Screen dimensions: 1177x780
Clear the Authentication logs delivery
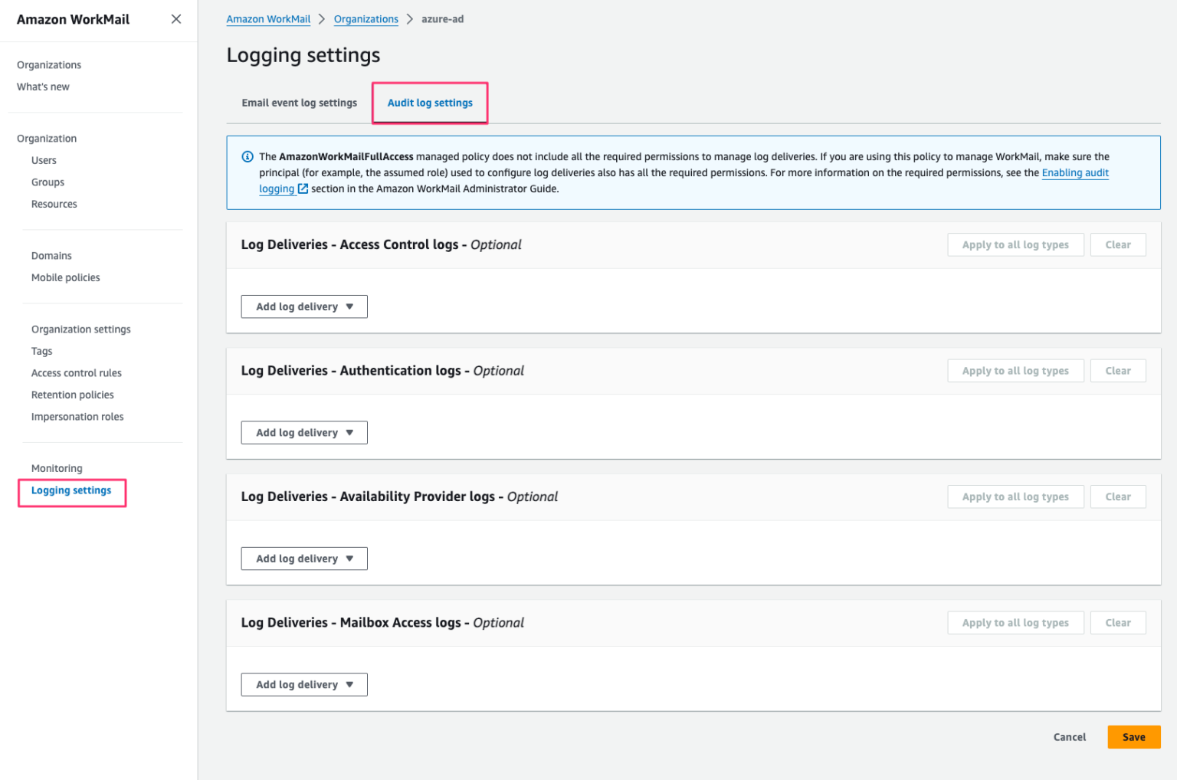point(1118,370)
